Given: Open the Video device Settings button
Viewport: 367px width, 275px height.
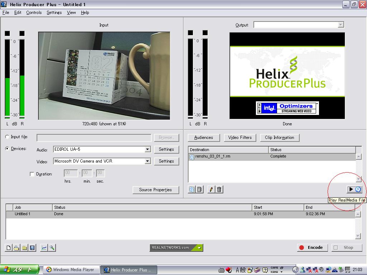Looking at the screenshot, I should [x=166, y=161].
